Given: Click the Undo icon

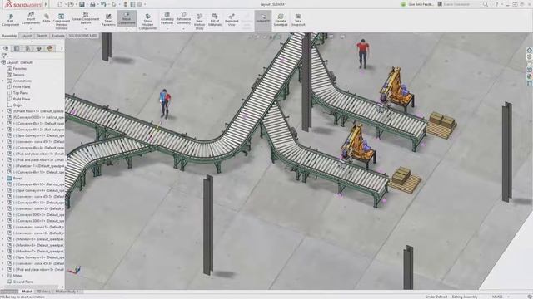Looking at the screenshot, I should click(x=103, y=4).
